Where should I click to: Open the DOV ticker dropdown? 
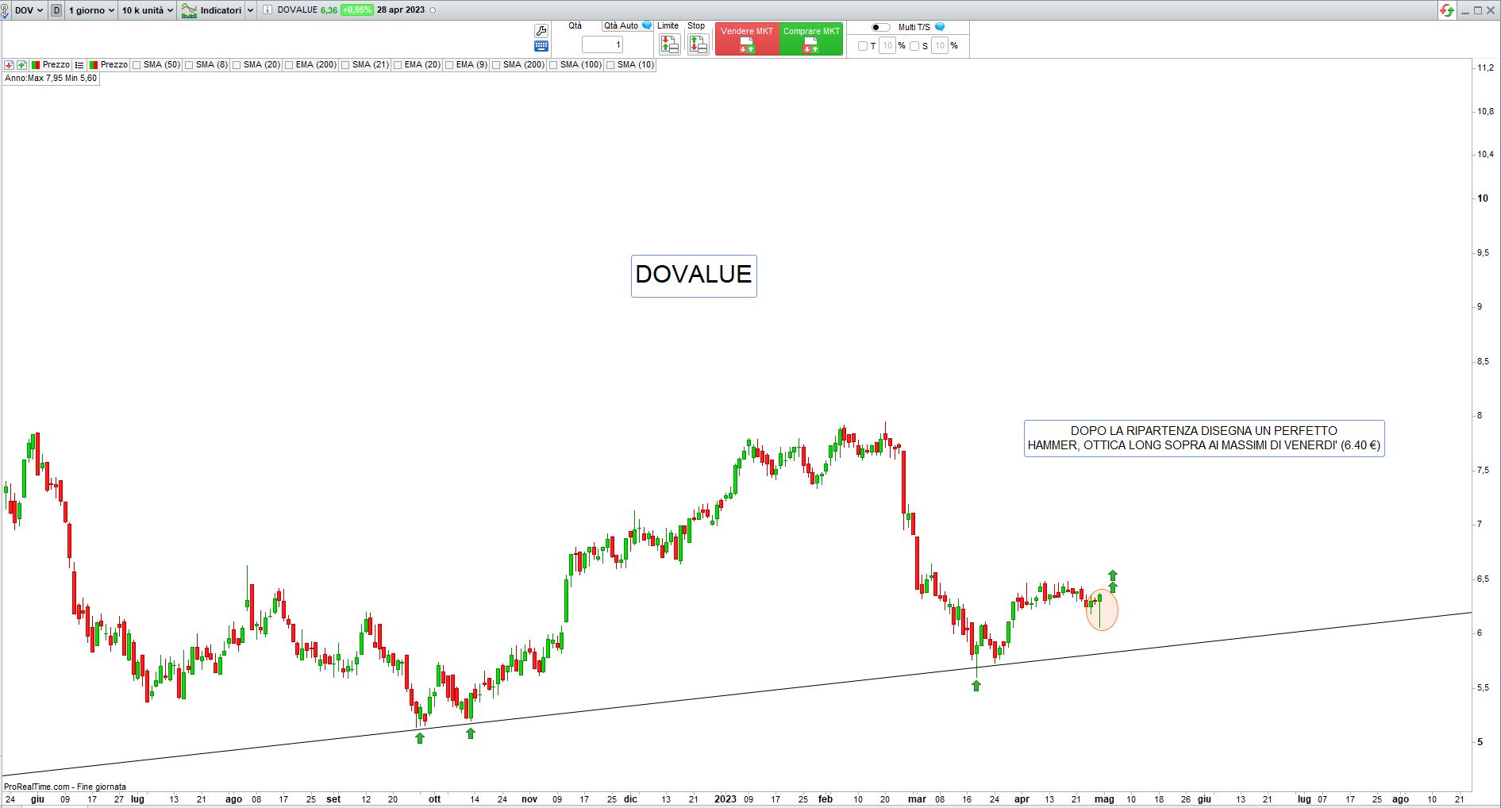(29, 10)
